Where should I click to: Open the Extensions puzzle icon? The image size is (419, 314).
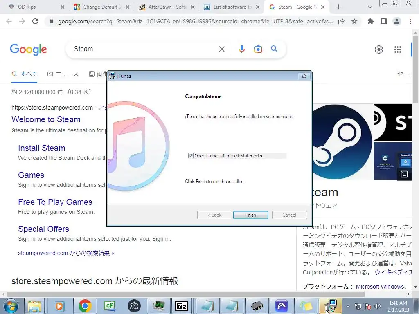pos(371,21)
